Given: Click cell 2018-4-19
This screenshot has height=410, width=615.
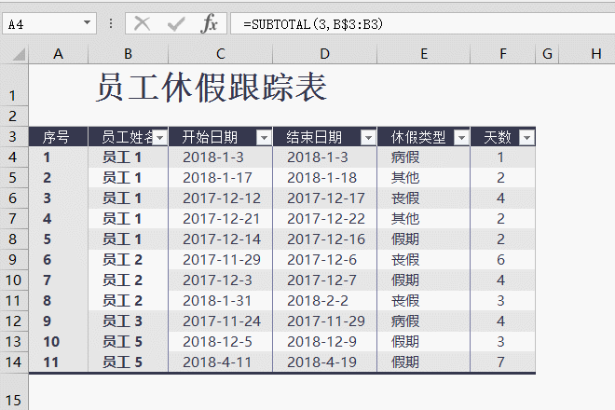Looking at the screenshot, I should [325, 362].
